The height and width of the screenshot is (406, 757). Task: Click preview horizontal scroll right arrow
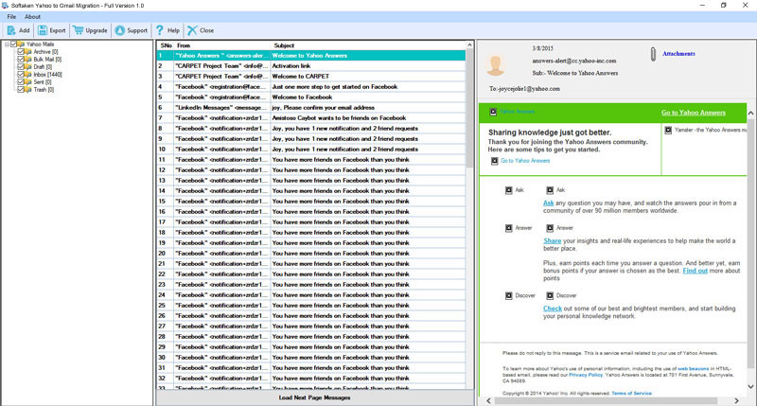(736, 400)
